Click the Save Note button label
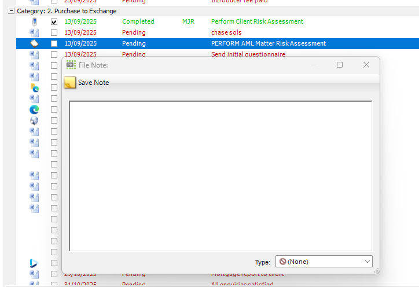Image resolution: width=419 pixels, height=287 pixels. [x=94, y=83]
